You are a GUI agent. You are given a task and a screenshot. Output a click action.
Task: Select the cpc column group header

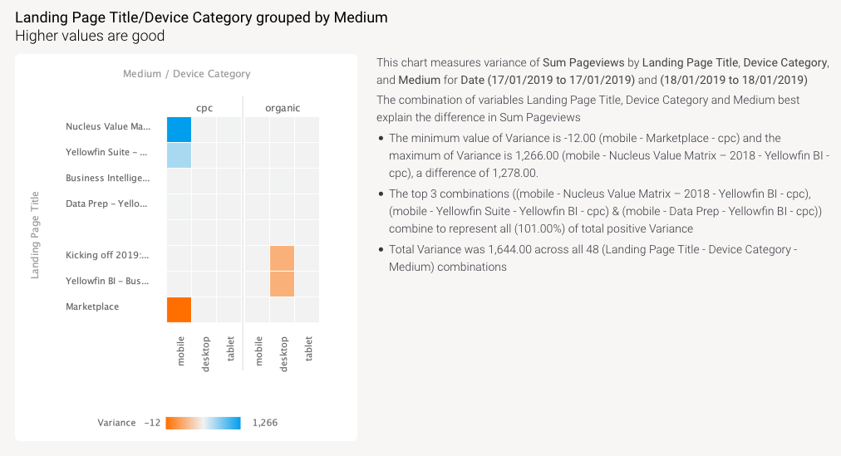point(204,108)
